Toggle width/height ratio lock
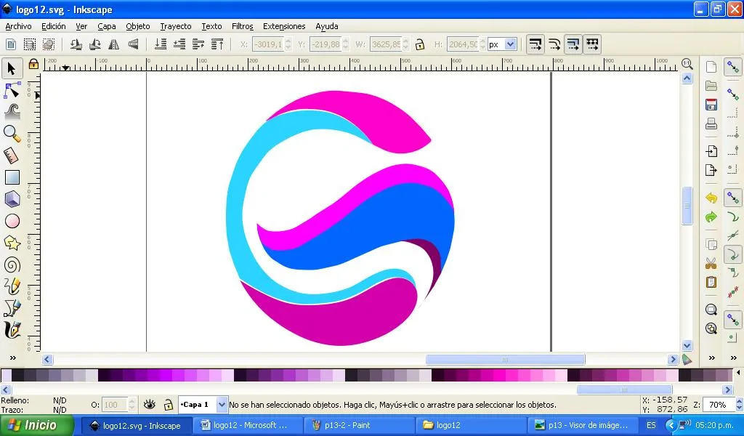744x436 pixels. pos(419,44)
